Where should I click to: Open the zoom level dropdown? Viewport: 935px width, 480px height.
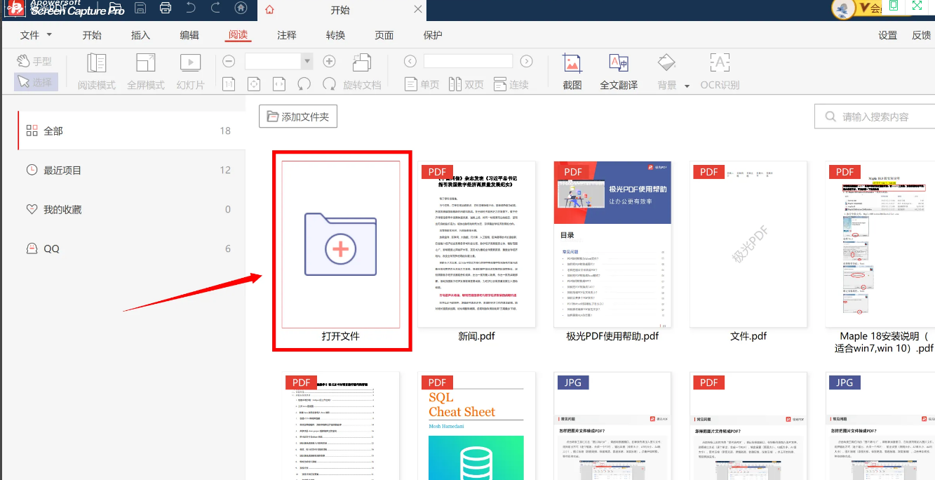(307, 62)
